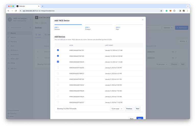Uncheck device ending in 7331
196x127 pixels.
[58, 50]
